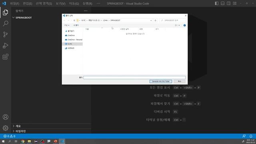Open File Explorer from the taskbar
Image resolution: width=256 pixels, height=144 pixels.
pos(29,141)
